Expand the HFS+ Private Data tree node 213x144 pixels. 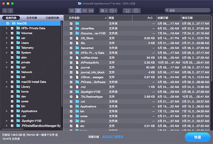click(x=6, y=28)
